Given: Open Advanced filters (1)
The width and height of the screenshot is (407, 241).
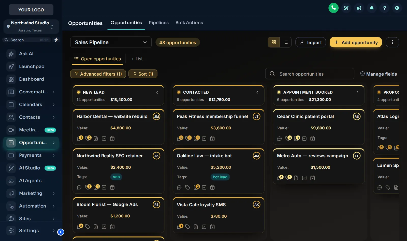Looking at the screenshot, I should click(x=98, y=74).
